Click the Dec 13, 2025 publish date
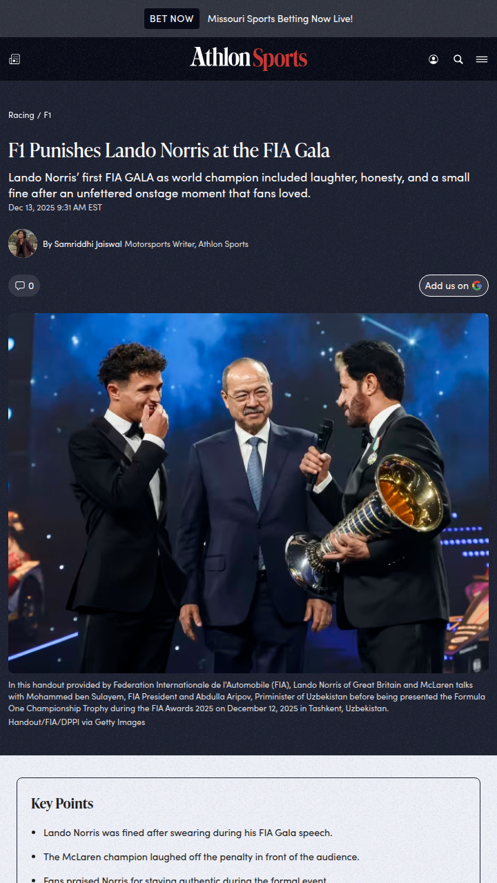The width and height of the screenshot is (497, 883). click(x=55, y=207)
